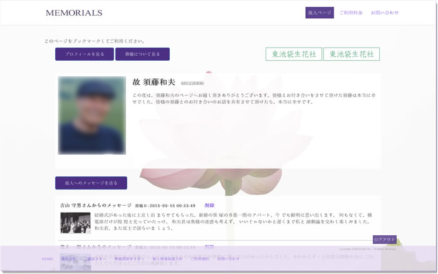Open the ご利用料金 nav link
Image resolution: width=438 pixels, height=274 pixels.
tap(351, 13)
